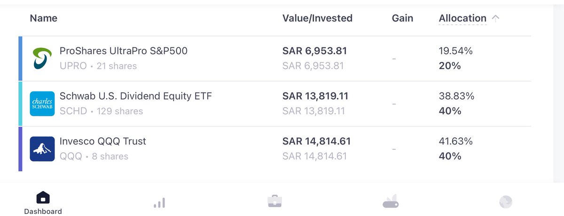Sort by Value/Invested column header
The height and width of the screenshot is (216, 564).
[x=317, y=18]
